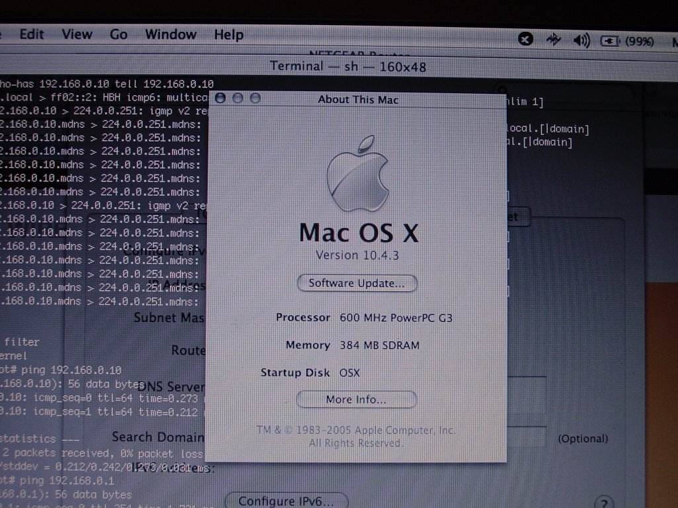Open the volume control in menu bar
Image resolution: width=678 pixels, height=508 pixels.
pyautogui.click(x=581, y=41)
